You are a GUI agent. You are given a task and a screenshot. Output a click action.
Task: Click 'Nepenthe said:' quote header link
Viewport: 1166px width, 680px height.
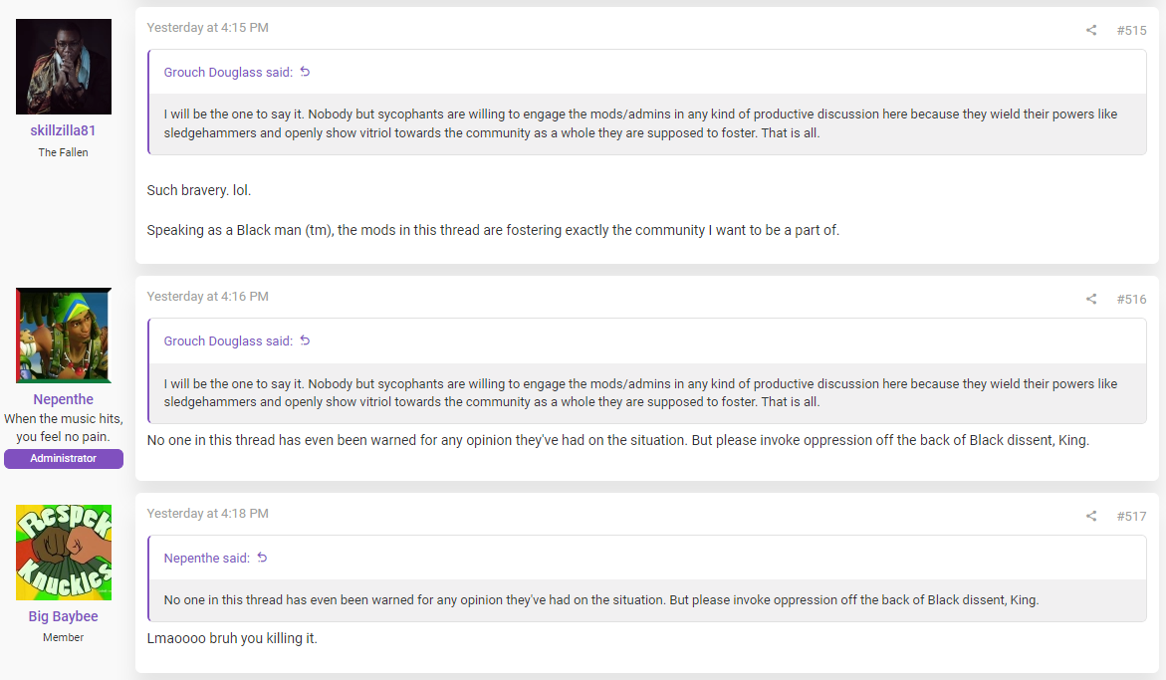[207, 559]
